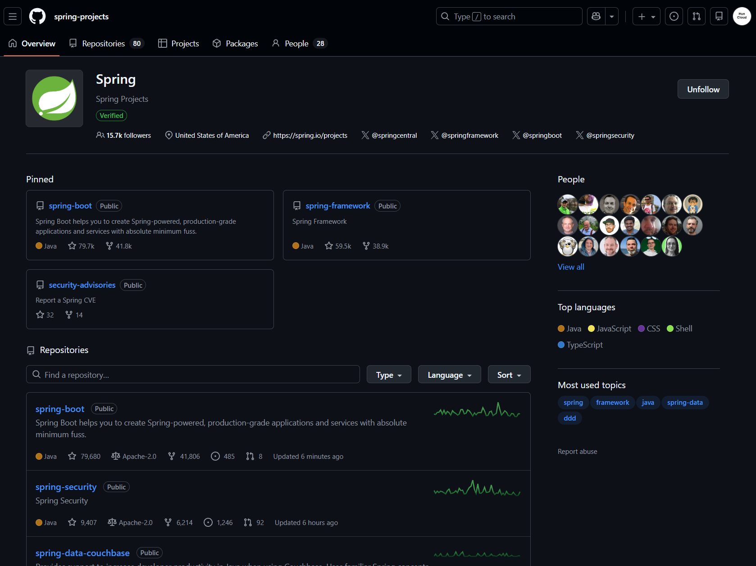Open the notifications inbox icon
Image resolution: width=756 pixels, height=566 pixels.
(719, 16)
